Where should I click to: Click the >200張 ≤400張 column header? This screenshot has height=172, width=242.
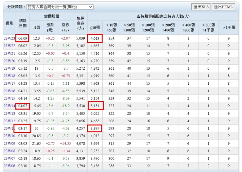168,27
